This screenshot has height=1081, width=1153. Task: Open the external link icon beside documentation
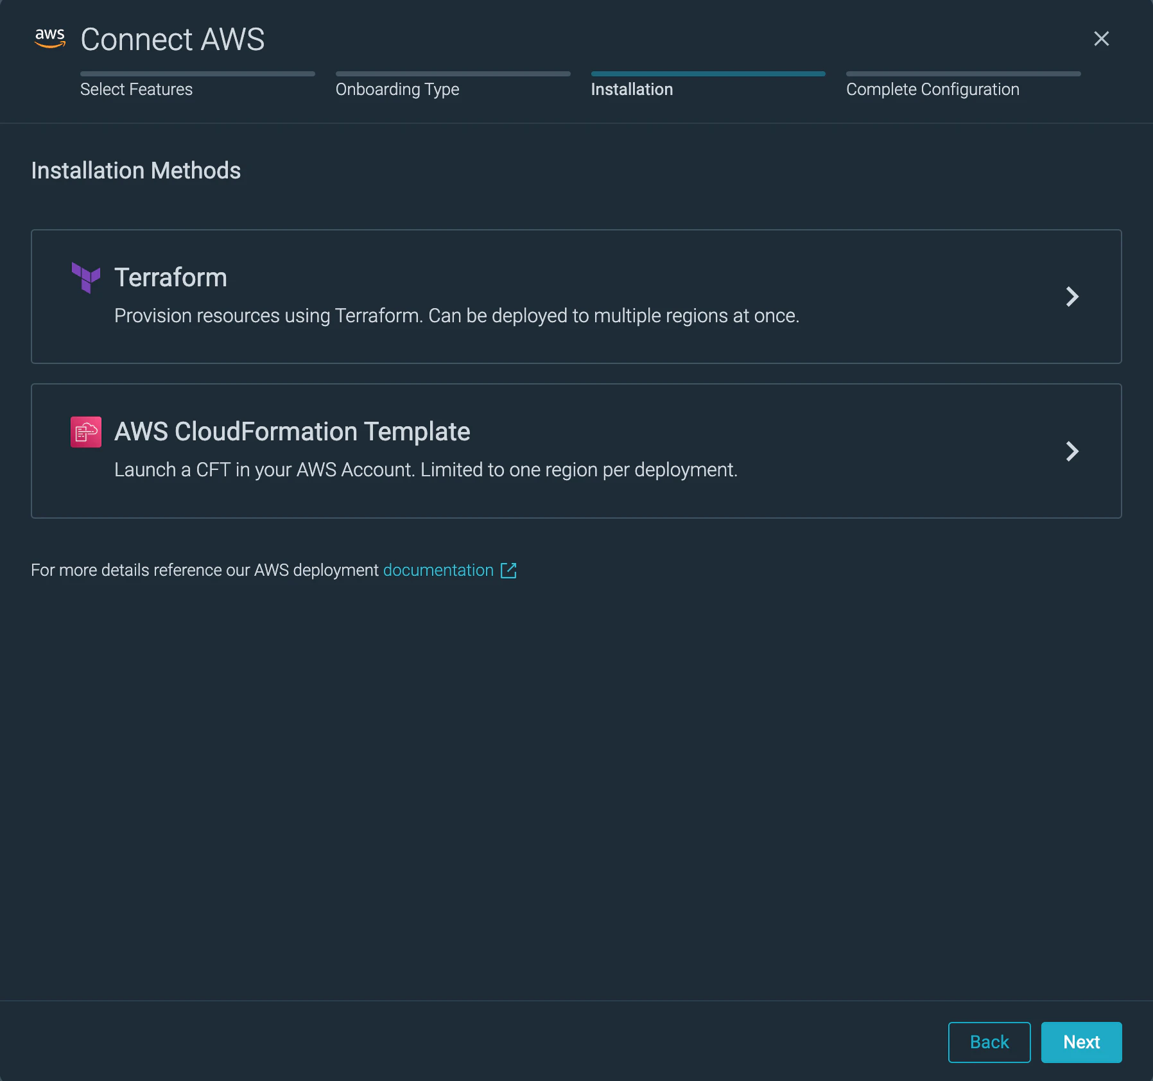click(x=508, y=570)
